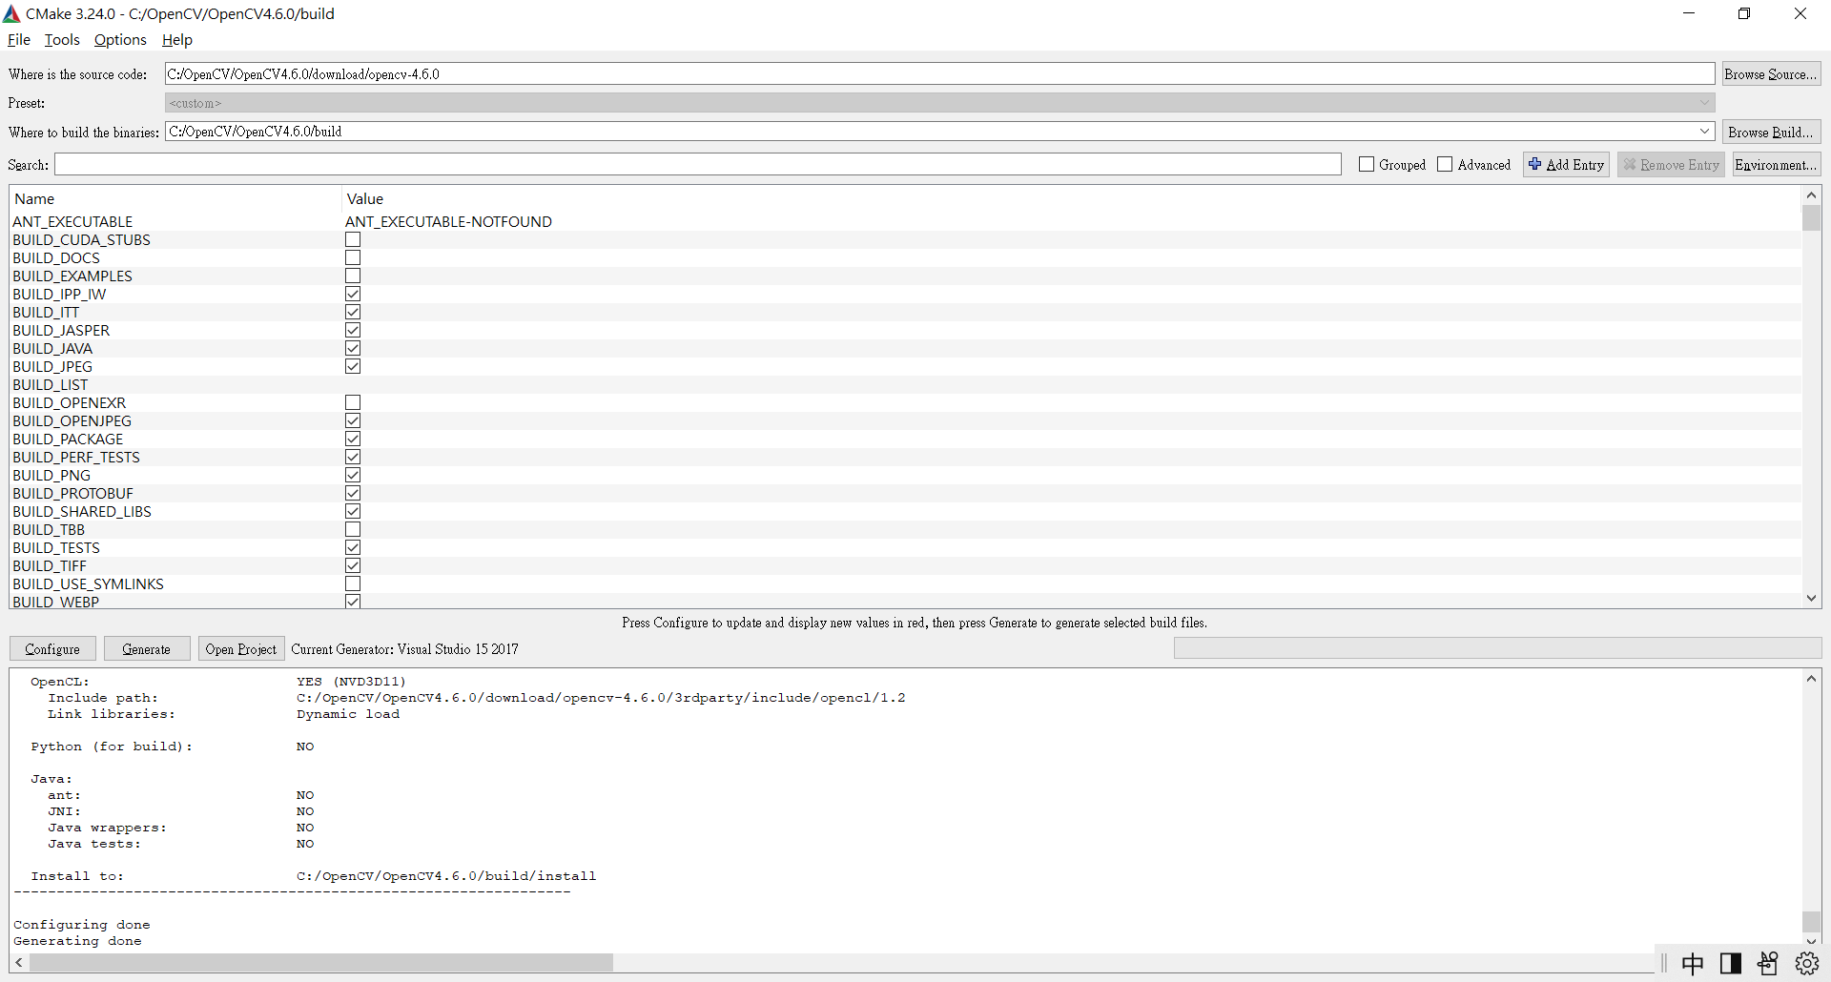Uncheck BUILD_JAVA option

point(353,348)
